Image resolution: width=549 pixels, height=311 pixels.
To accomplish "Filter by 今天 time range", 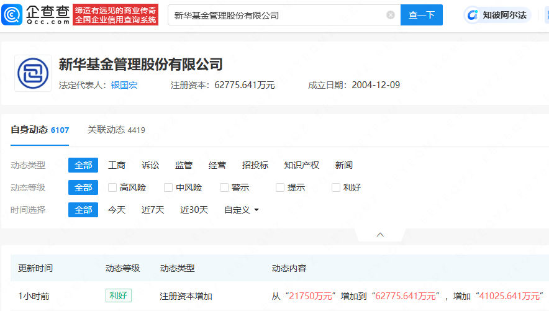I will coord(117,210).
